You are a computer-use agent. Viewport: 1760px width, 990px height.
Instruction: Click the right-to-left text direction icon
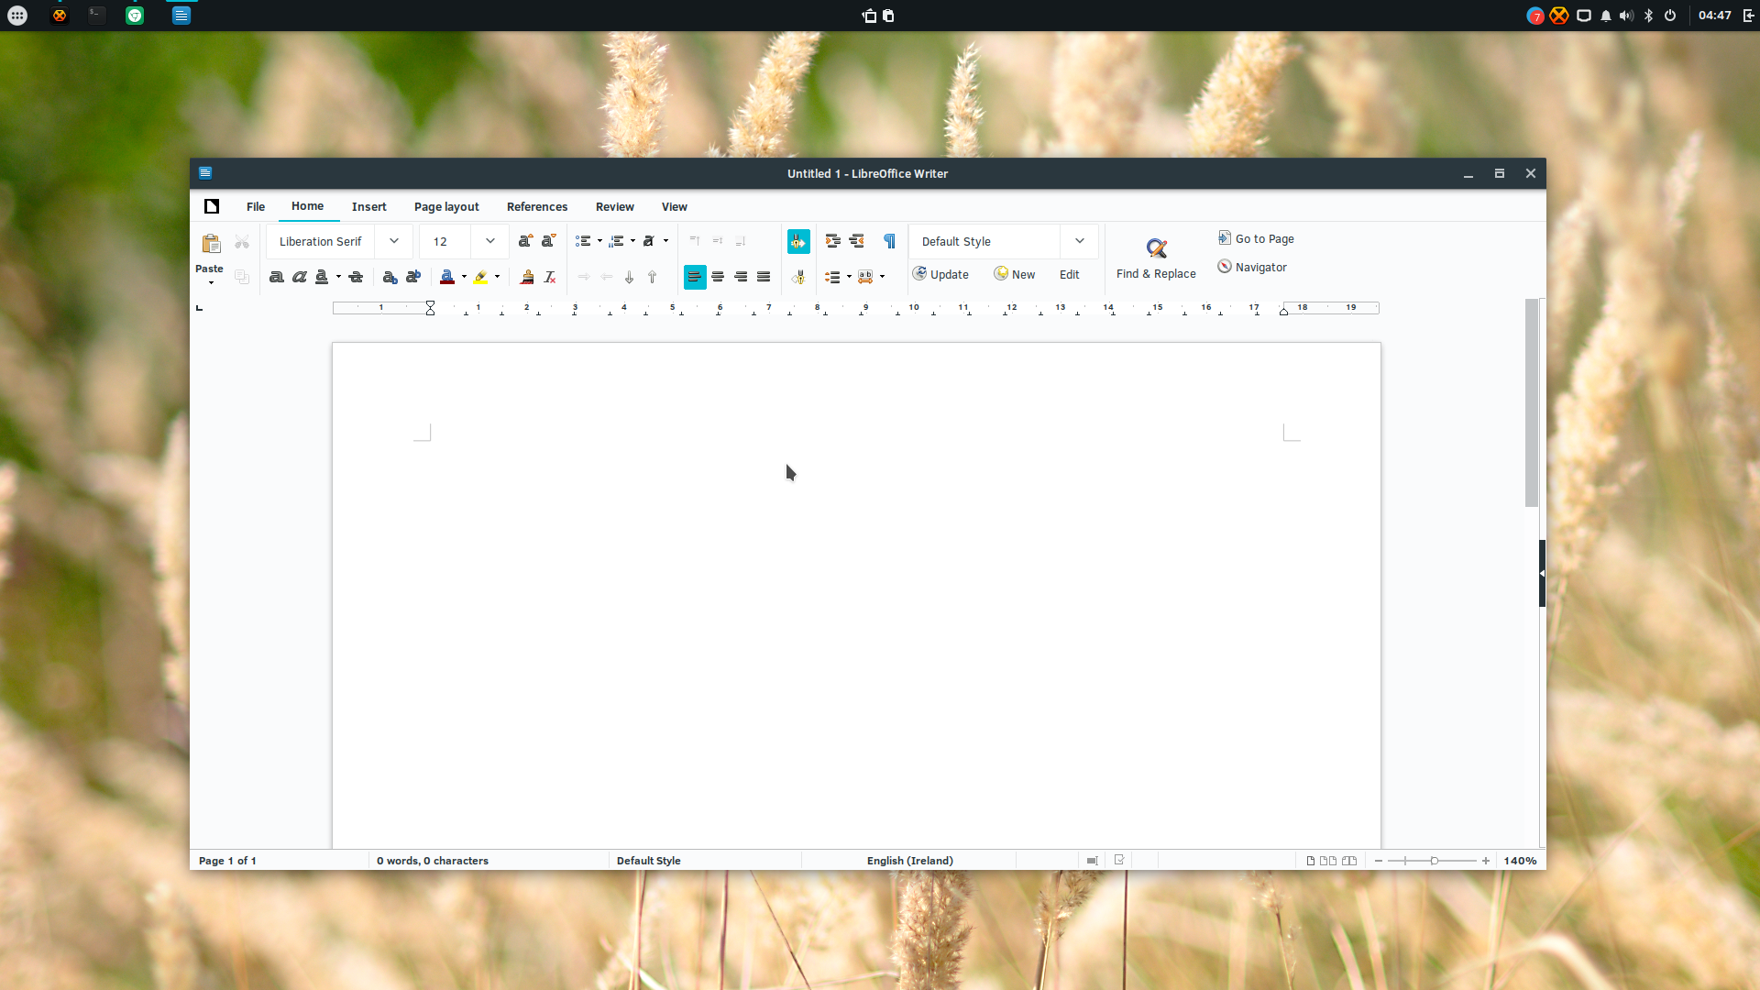tap(798, 277)
